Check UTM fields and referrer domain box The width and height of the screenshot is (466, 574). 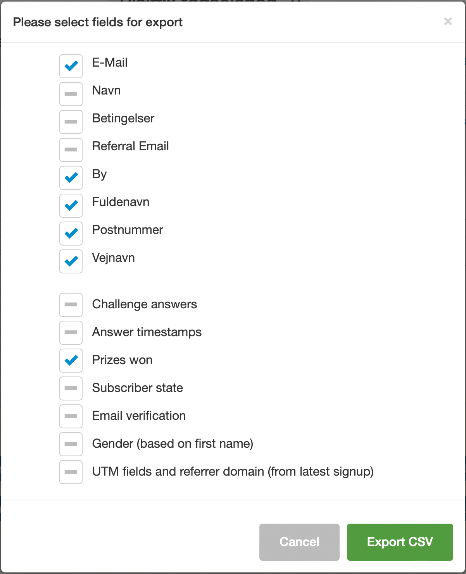point(71,472)
